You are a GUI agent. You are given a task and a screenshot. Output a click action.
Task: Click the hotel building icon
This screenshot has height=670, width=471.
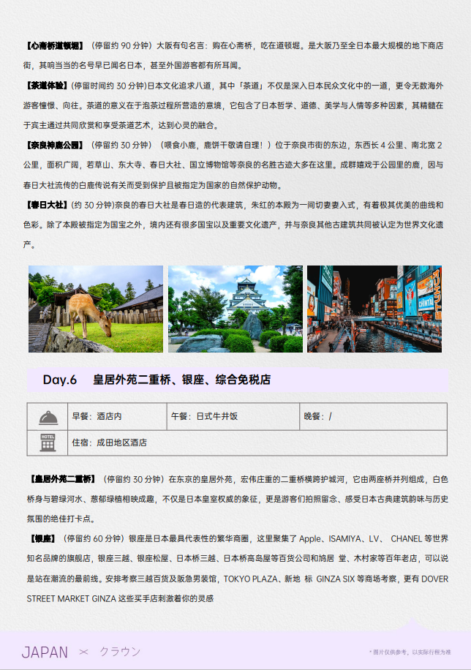pos(48,443)
